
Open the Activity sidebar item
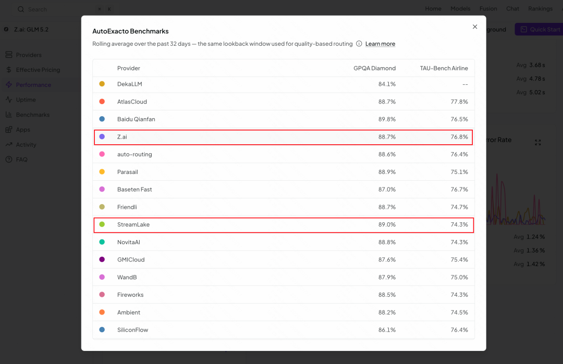[26, 145]
